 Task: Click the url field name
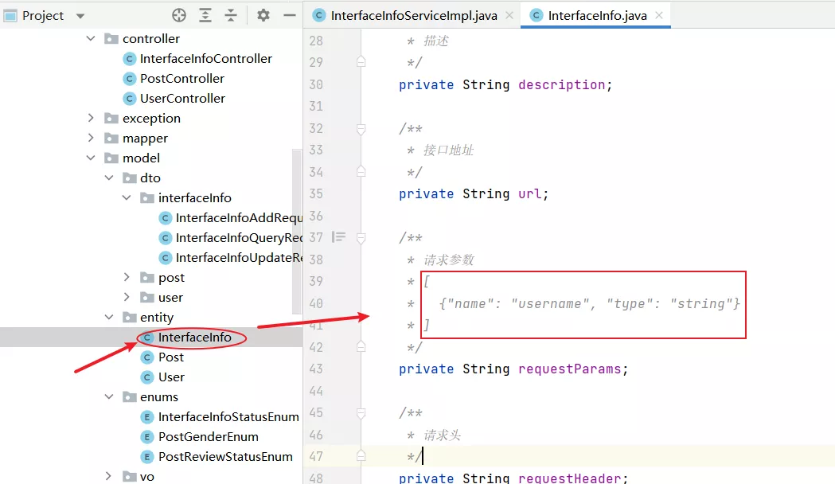pyautogui.click(x=529, y=193)
